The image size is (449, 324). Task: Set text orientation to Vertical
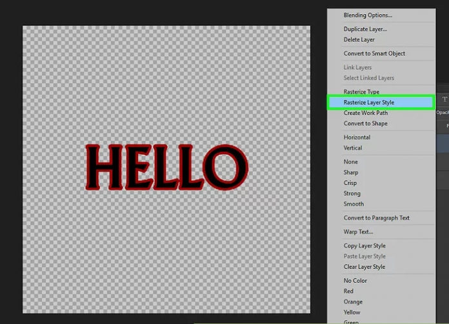353,148
